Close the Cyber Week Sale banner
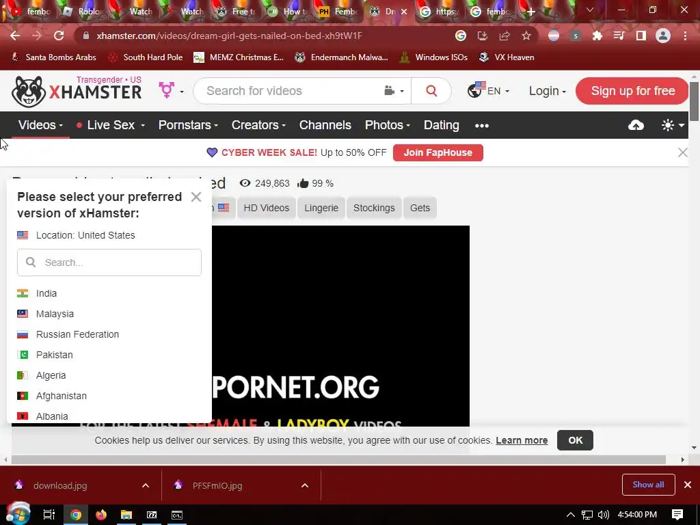700x525 pixels. click(683, 152)
